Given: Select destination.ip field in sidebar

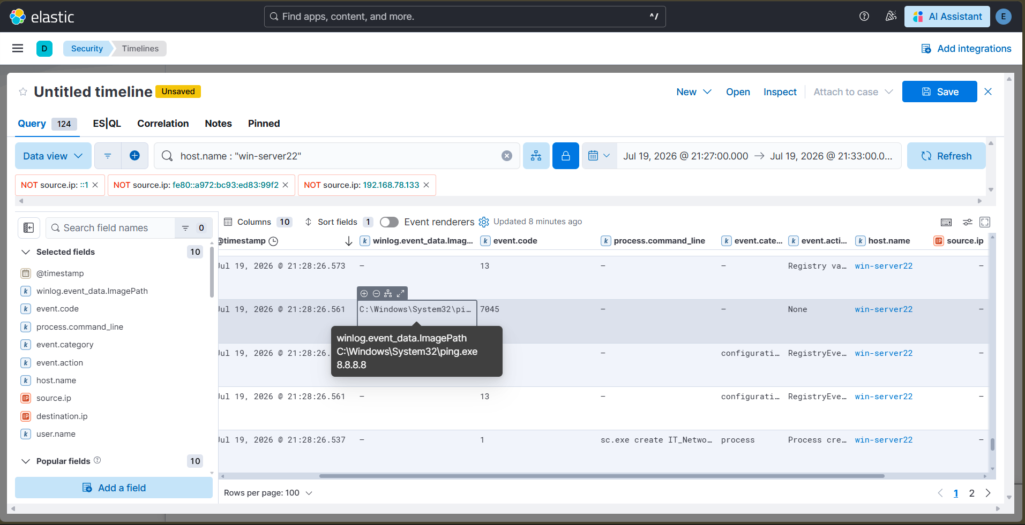Looking at the screenshot, I should pos(62,416).
